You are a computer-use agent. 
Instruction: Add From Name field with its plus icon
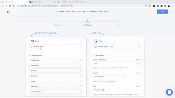[x=80, y=60]
